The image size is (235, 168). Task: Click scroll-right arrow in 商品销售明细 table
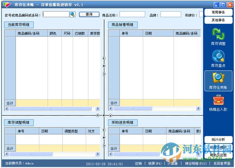click(x=198, y=109)
